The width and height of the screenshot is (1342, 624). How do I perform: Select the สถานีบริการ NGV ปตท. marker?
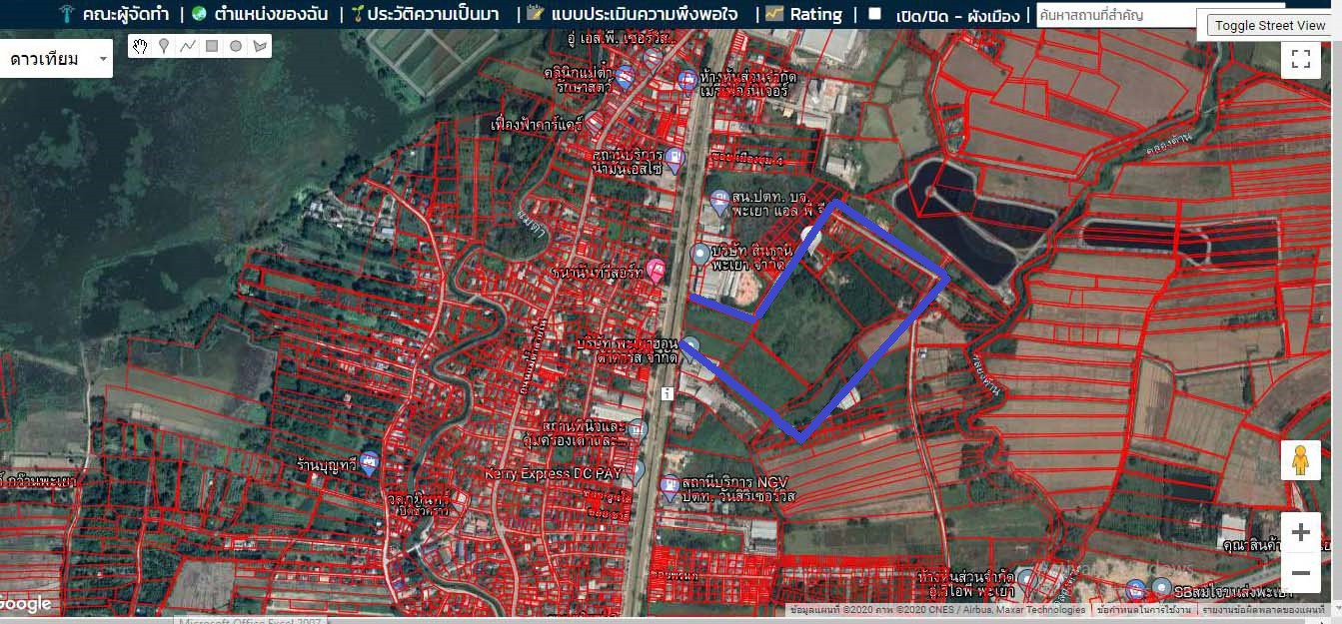[670, 488]
